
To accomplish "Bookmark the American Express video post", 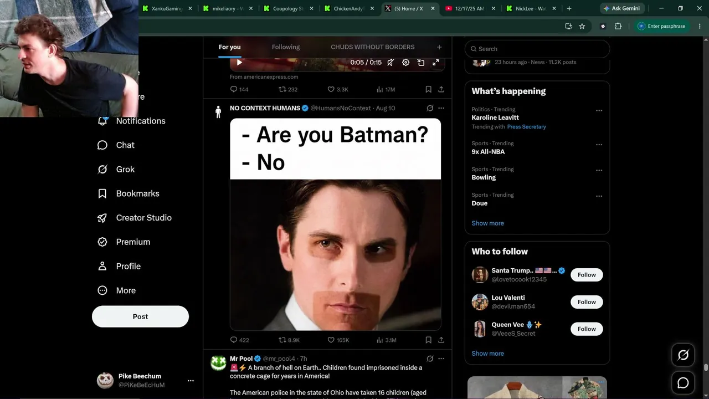I will pyautogui.click(x=428, y=89).
